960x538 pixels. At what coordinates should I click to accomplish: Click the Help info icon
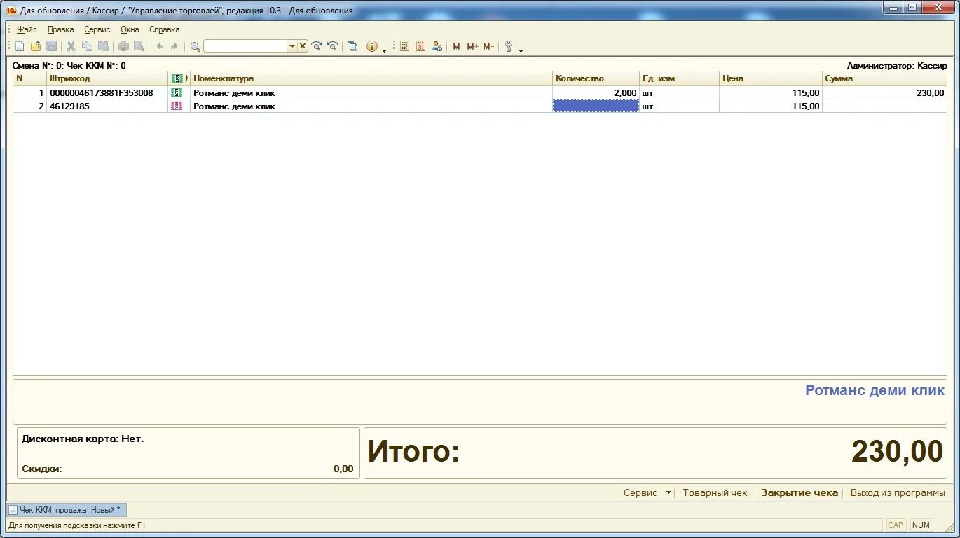(372, 46)
